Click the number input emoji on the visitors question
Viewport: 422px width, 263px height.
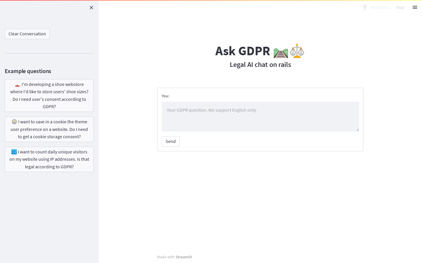14,152
